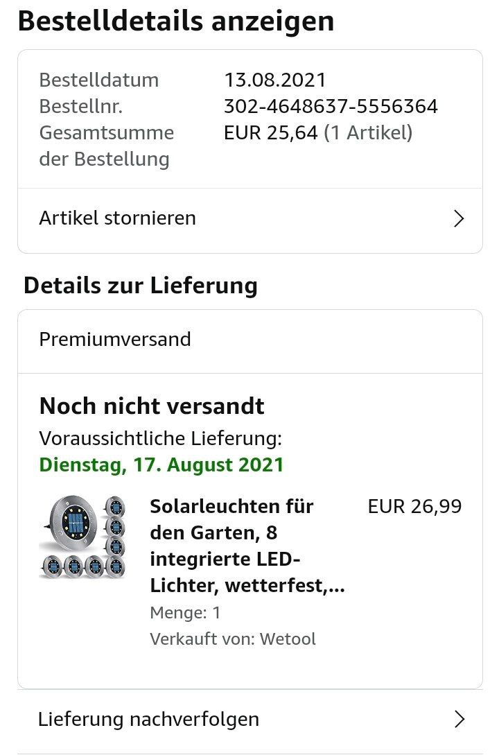
Task: Click the (1 Artikel) item count
Action: click(x=368, y=132)
